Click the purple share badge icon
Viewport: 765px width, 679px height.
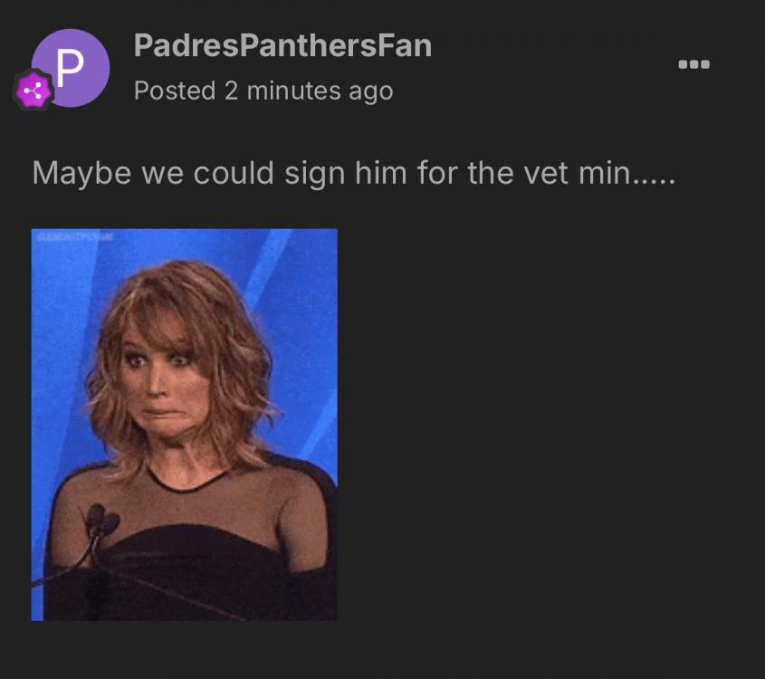(x=33, y=90)
